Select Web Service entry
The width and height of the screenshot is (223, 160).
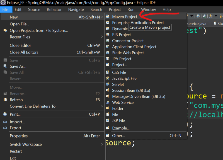[x=146, y=102]
